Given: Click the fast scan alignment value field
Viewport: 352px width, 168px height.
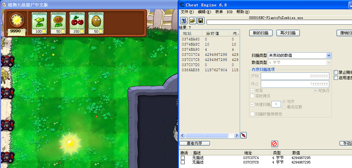Looking at the screenshot, I should point(276,104).
